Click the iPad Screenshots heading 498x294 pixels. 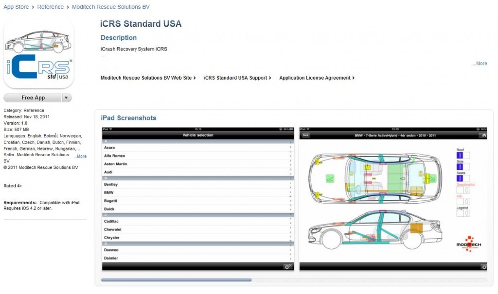(128, 118)
